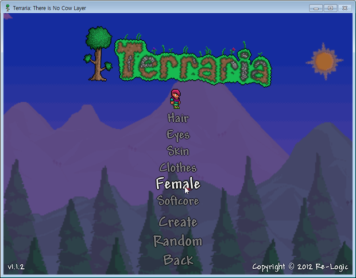Image resolution: width=356 pixels, height=278 pixels.
Task: Open the Hair customization menu
Action: [178, 118]
